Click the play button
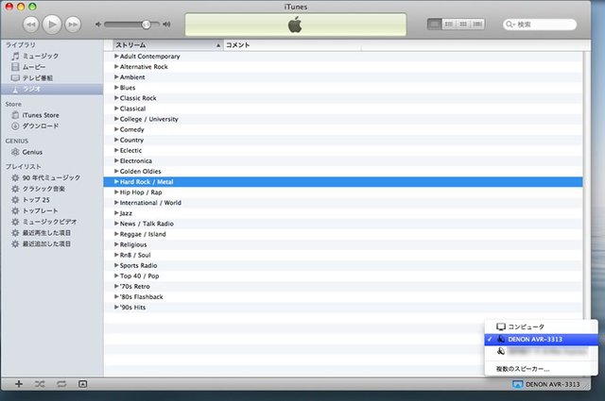The height and width of the screenshot is (401, 605). [x=52, y=25]
